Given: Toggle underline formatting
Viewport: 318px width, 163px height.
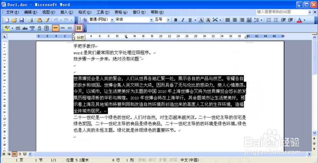Looking at the screenshot, I should [190, 20].
